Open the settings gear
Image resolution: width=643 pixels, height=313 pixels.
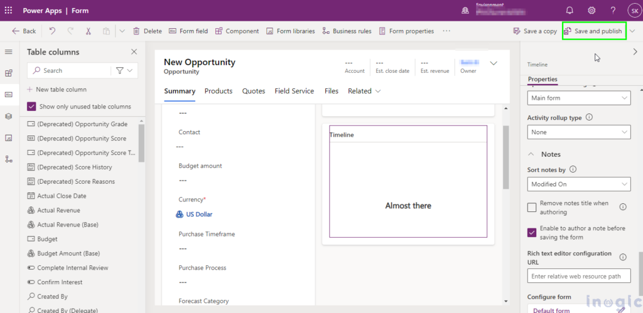(x=592, y=11)
